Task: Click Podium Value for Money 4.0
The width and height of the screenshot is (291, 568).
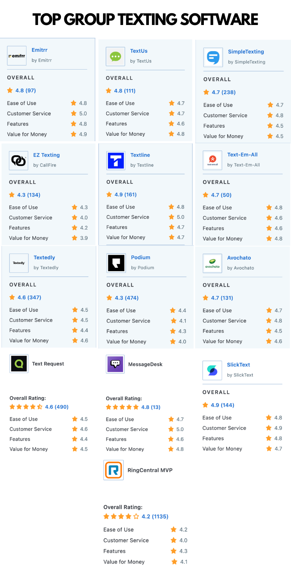Action: point(182,342)
